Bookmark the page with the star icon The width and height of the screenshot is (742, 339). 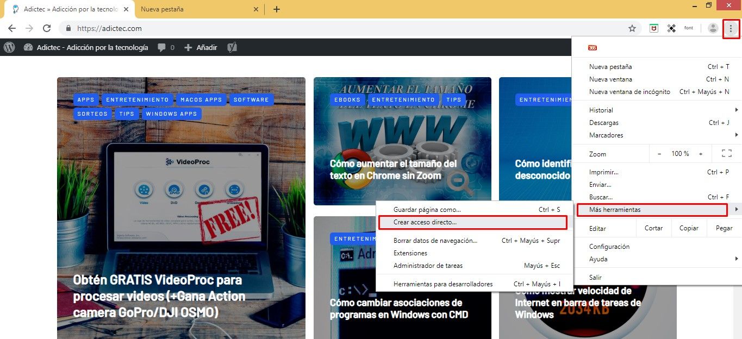(632, 28)
